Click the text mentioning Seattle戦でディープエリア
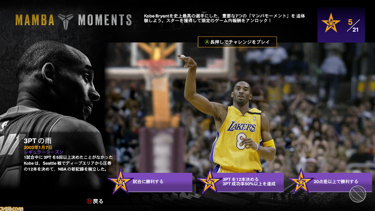Screen dimensions: 375x211 (68, 163)
